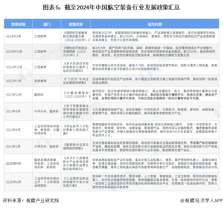Select the "相关内容" column header
Screen dimensions: 223x208
155,24
